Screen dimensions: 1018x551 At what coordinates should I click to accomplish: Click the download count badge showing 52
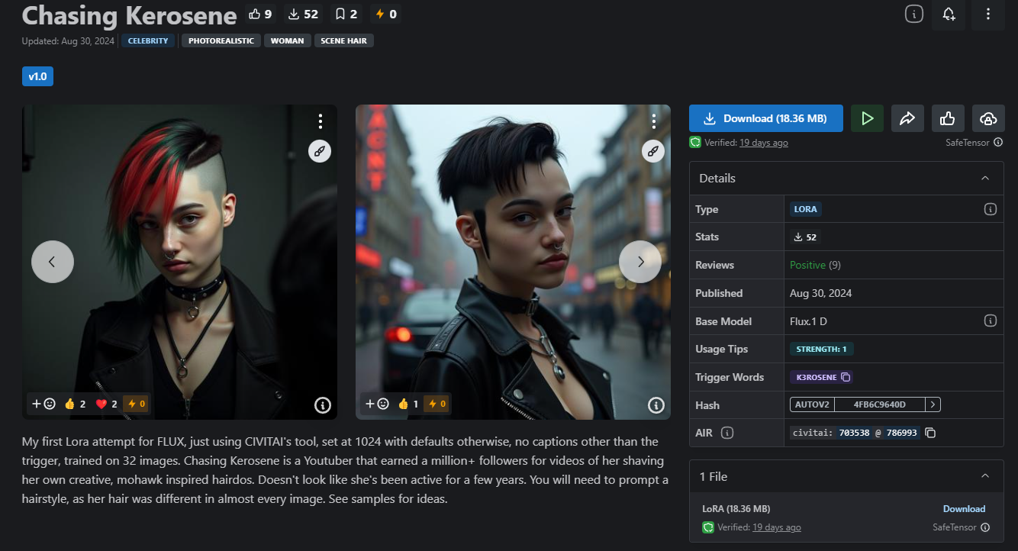[x=303, y=14]
